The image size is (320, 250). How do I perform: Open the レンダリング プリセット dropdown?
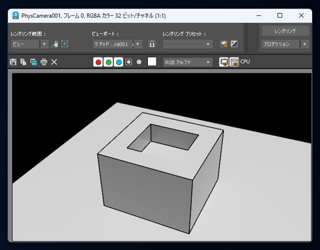point(188,44)
